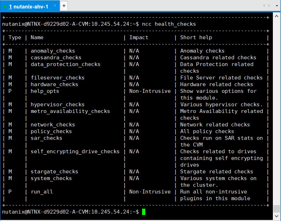The width and height of the screenshot is (281, 221).
Task: Click the Impact column header
Action: (139, 37)
